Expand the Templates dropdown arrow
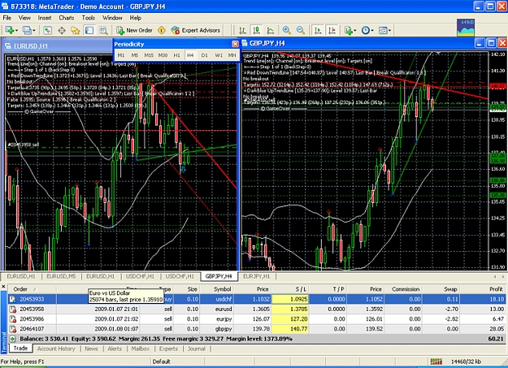Image resolution: width=508 pixels, height=368 pixels. 390,31
